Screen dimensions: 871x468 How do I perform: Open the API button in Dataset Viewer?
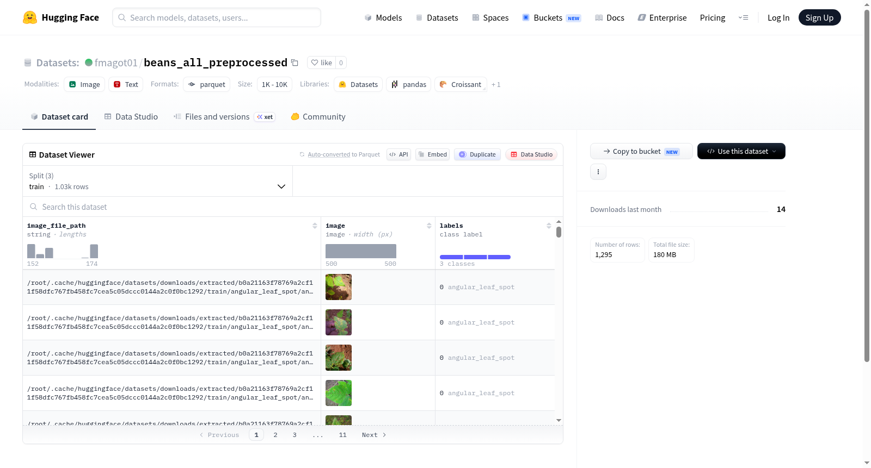point(398,154)
